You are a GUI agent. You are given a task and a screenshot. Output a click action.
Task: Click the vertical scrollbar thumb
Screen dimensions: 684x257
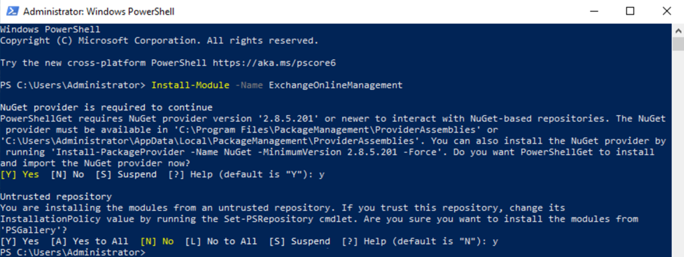coord(677,45)
